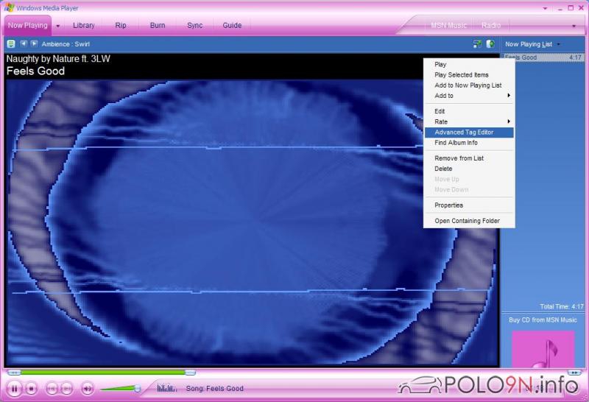The image size is (589, 402).
Task: Click the Previous track button
Action: [x=52, y=388]
